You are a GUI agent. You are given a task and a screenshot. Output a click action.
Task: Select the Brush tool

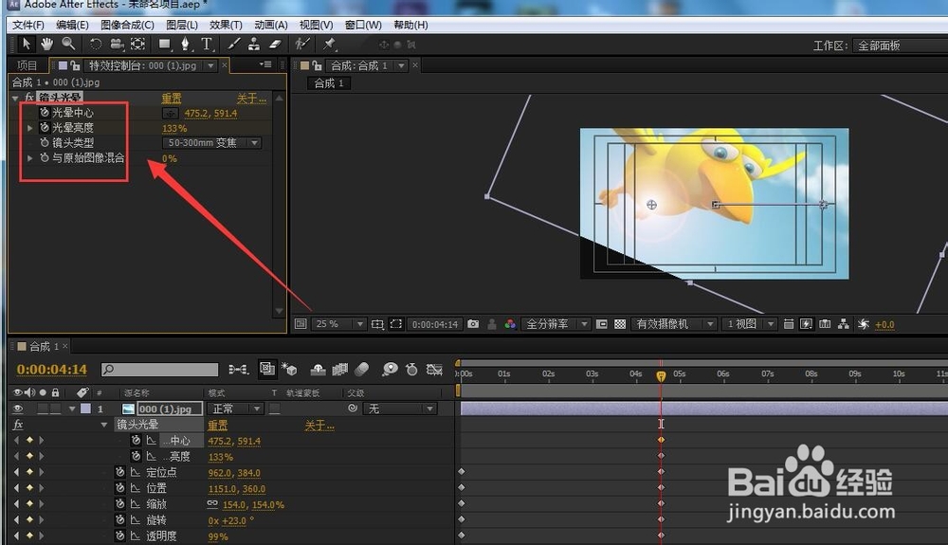pos(233,44)
